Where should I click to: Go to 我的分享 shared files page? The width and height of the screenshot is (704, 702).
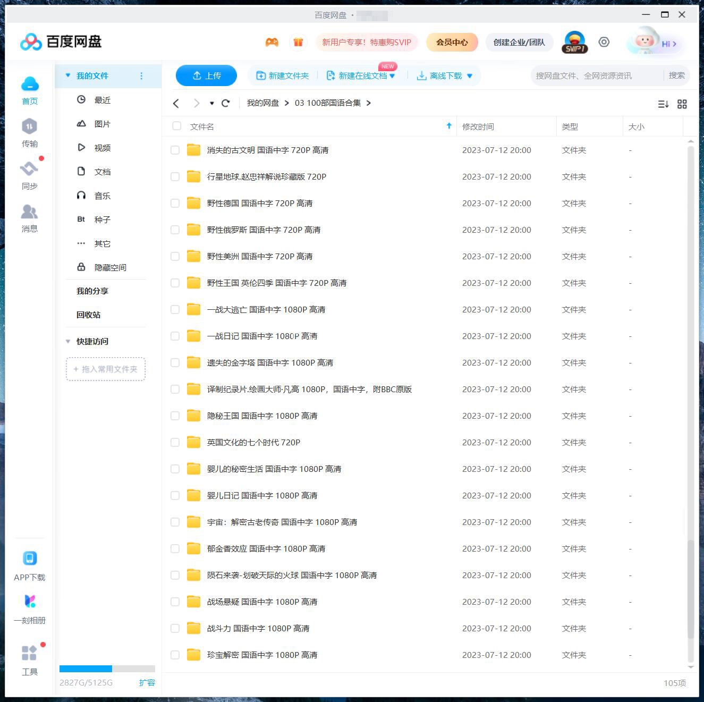coord(89,291)
